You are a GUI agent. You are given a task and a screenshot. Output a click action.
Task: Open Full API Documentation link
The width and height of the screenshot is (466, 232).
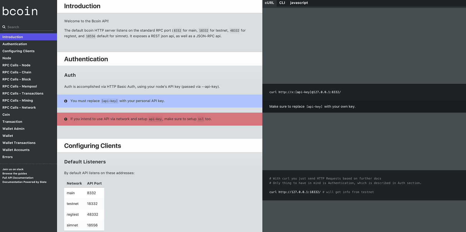(x=18, y=178)
